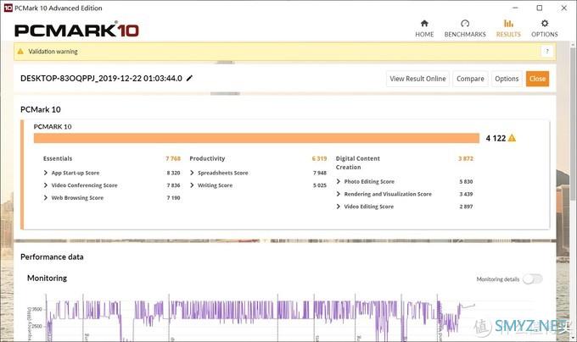
Task: Click the Web Browsing score 7 190
Action: (173, 198)
